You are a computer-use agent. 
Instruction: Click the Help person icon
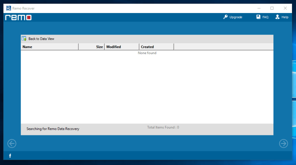(x=277, y=17)
